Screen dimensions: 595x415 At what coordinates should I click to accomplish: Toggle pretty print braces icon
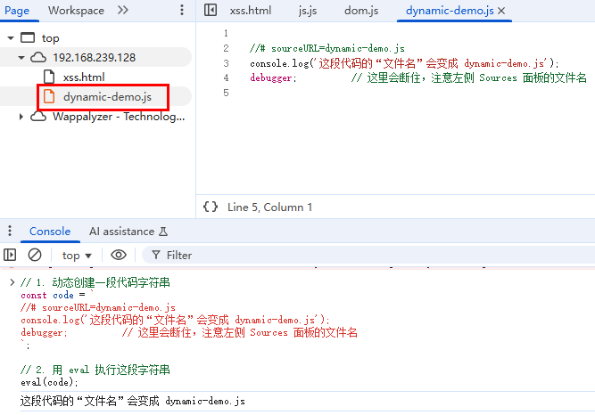(211, 207)
